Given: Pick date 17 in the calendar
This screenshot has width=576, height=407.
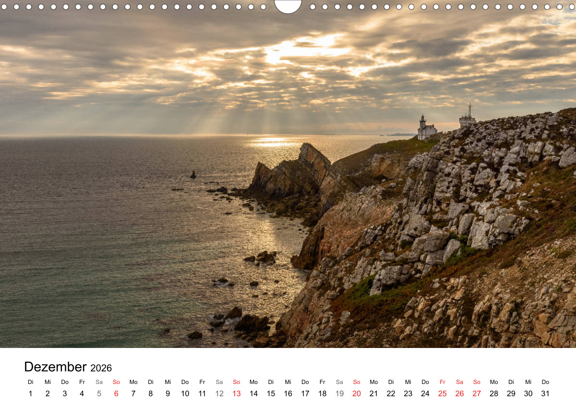Looking at the screenshot, I should coord(305,394).
